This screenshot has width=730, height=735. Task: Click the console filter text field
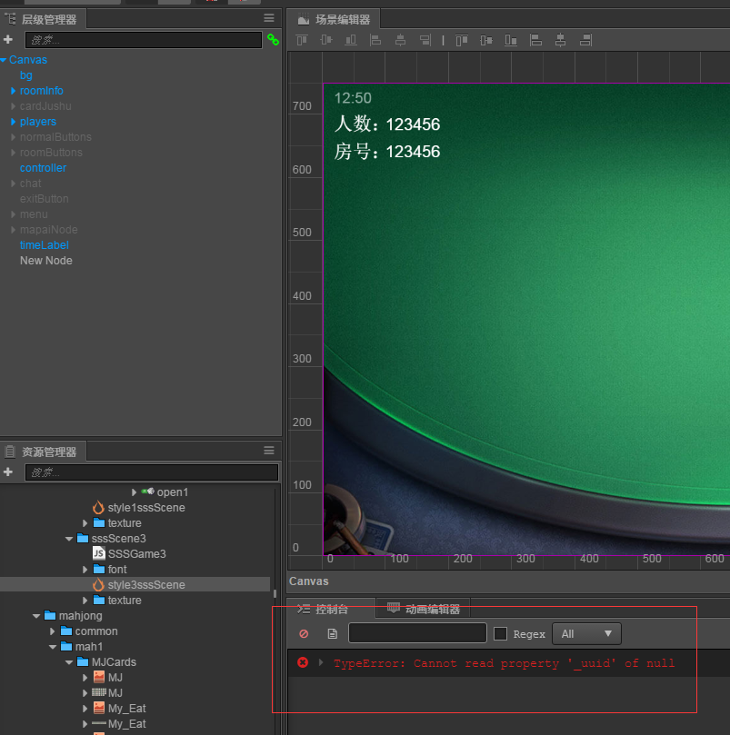(417, 633)
